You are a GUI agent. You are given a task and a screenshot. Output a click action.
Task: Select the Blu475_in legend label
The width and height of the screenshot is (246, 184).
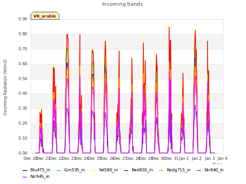coord(40,170)
